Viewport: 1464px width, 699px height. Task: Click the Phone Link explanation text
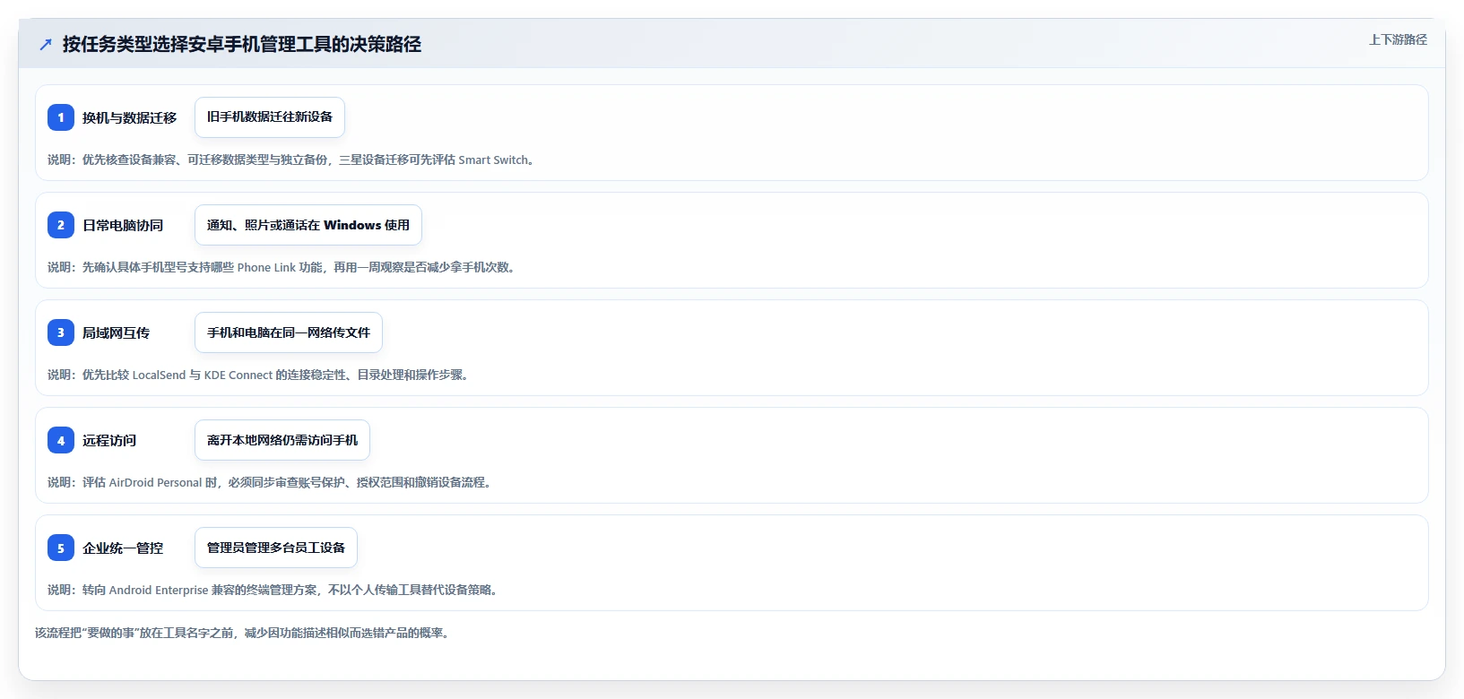(x=283, y=267)
